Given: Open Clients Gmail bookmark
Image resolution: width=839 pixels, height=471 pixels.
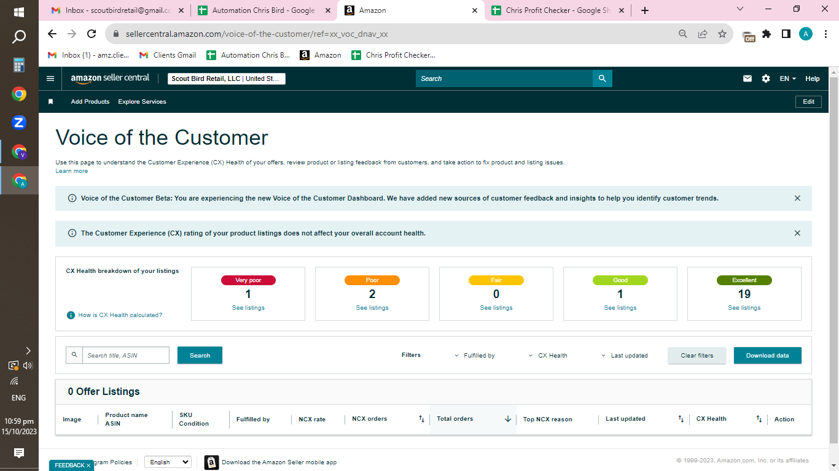Looking at the screenshot, I should 168,55.
